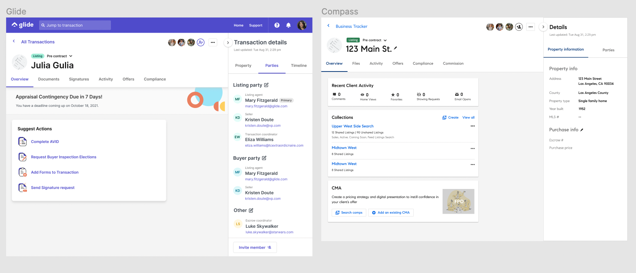Open the All Transactions link
Image resolution: width=636 pixels, height=273 pixels.
click(x=38, y=42)
